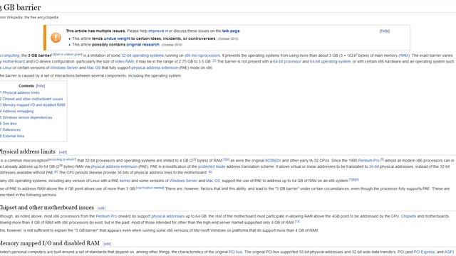Jump to 'Physical address limits' in Contents
The height and width of the screenshot is (256, 456).
(20, 93)
